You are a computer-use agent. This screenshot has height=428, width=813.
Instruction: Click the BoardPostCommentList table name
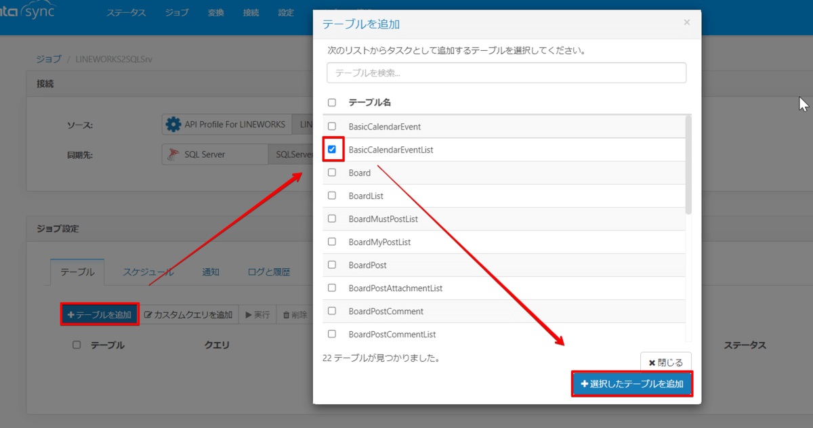pos(392,333)
